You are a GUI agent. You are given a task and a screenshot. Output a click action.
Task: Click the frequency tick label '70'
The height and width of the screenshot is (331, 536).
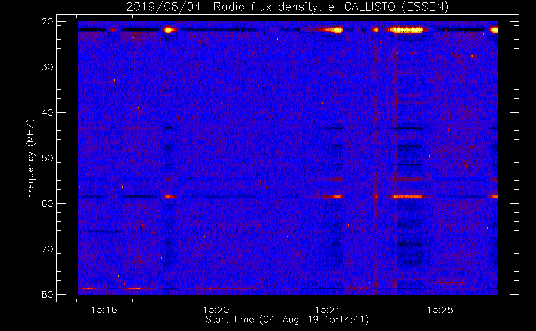(x=48, y=249)
